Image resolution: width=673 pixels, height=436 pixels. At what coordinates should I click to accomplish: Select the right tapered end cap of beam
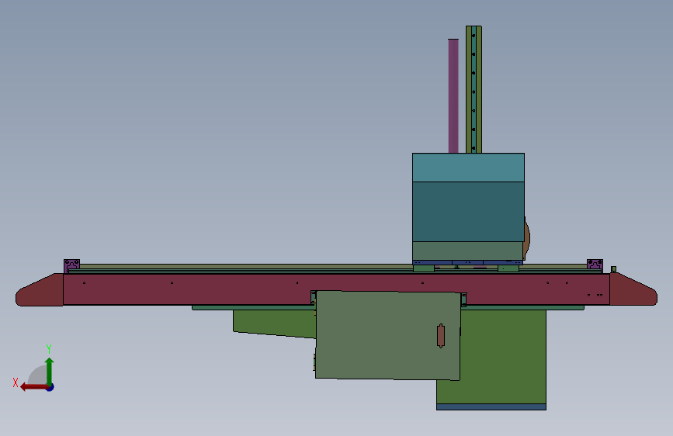(x=633, y=289)
